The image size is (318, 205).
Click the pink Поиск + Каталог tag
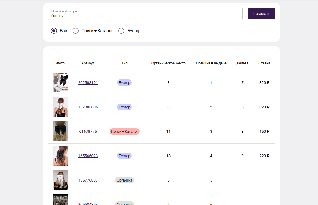pos(124,132)
